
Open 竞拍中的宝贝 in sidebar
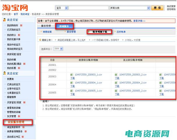(x=14, y=45)
